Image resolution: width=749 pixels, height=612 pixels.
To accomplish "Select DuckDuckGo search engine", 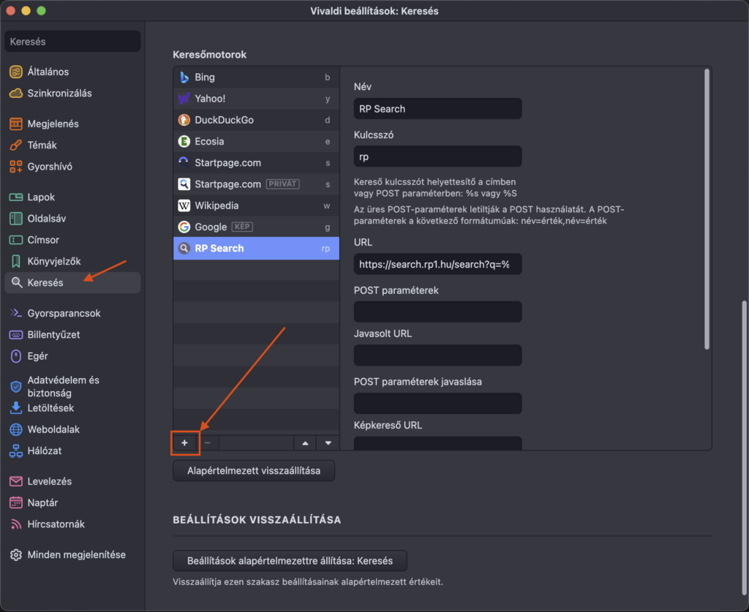I will click(x=257, y=120).
